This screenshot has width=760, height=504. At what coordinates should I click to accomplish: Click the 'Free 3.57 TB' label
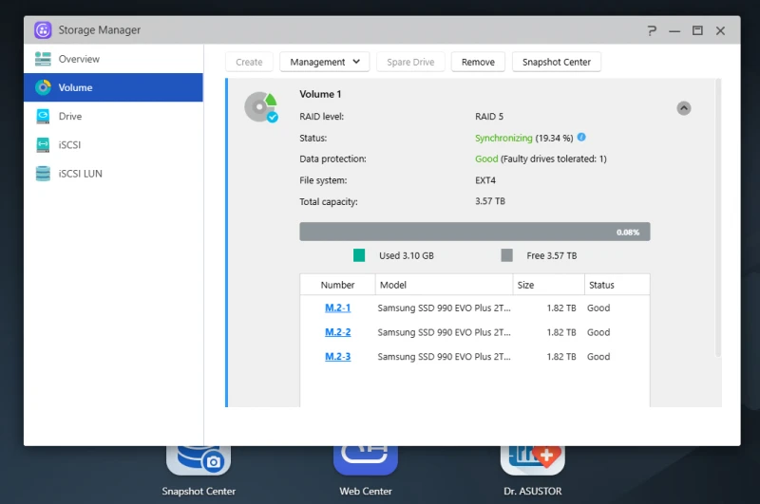point(552,255)
